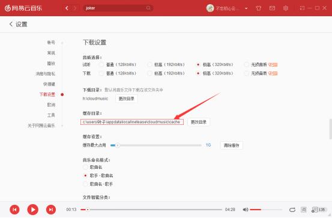Click the settings page vertical scrollbar

click(330, 129)
